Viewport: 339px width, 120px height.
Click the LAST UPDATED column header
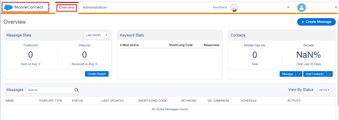coord(113,101)
